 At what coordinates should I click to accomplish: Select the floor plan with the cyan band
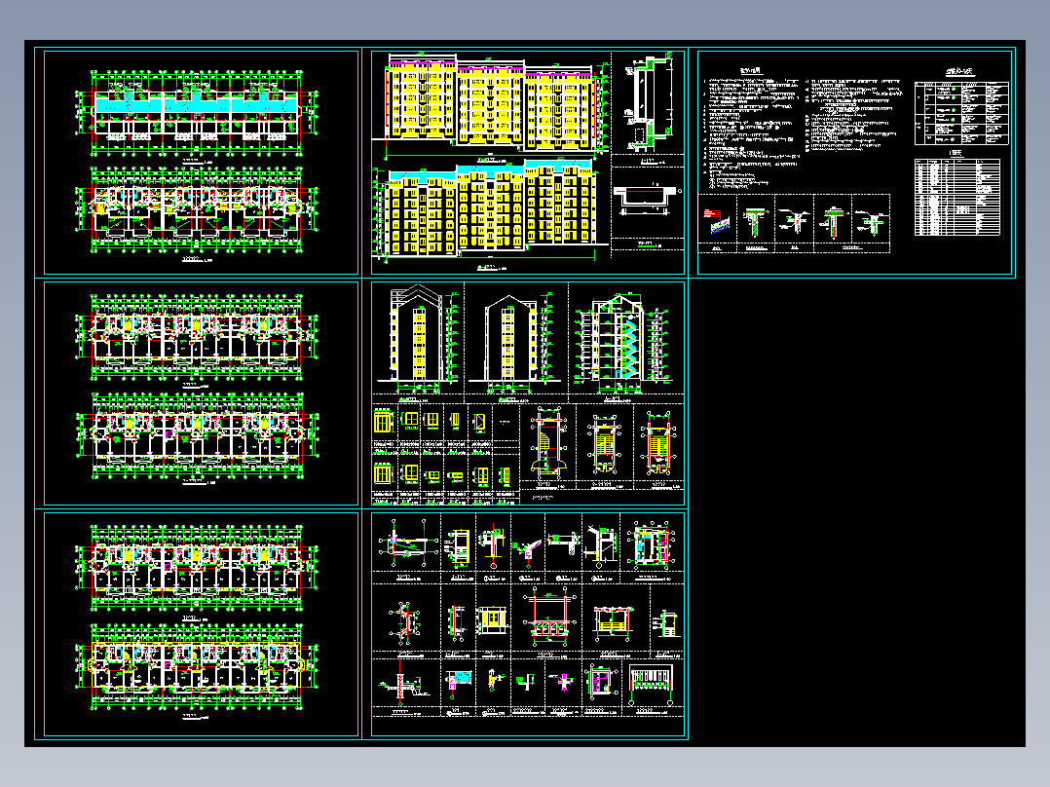point(197,113)
